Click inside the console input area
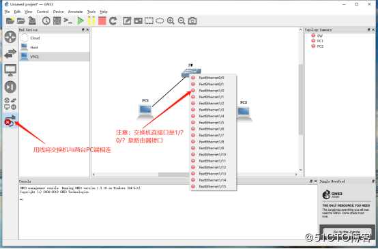 (168, 212)
